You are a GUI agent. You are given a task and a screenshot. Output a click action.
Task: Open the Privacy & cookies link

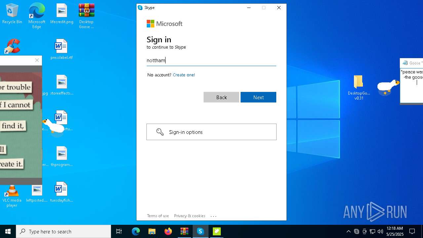click(190, 216)
